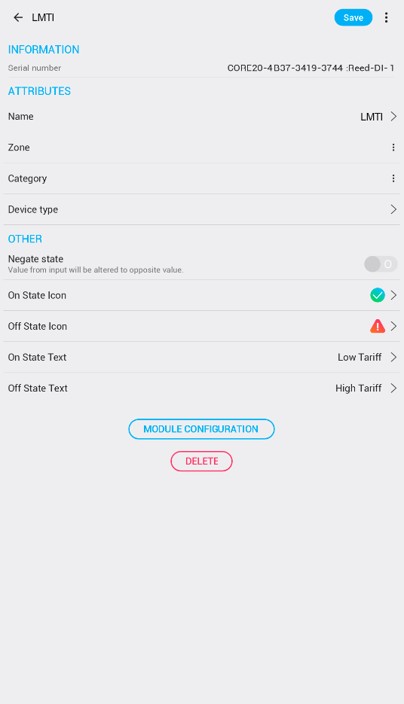404x704 pixels.
Task: Expand the Device type chevron
Action: (393, 209)
